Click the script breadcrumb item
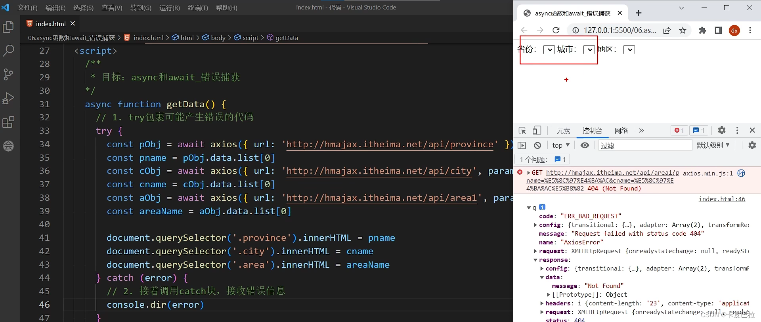This screenshot has height=322, width=761. pyautogui.click(x=246, y=38)
